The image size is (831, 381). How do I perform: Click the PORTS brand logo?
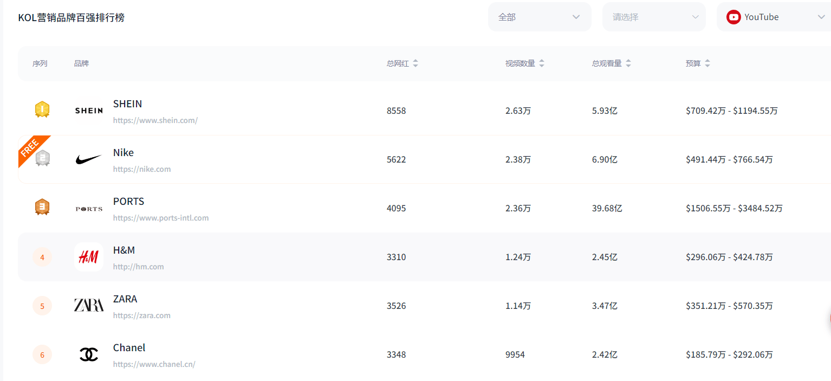[x=89, y=209]
